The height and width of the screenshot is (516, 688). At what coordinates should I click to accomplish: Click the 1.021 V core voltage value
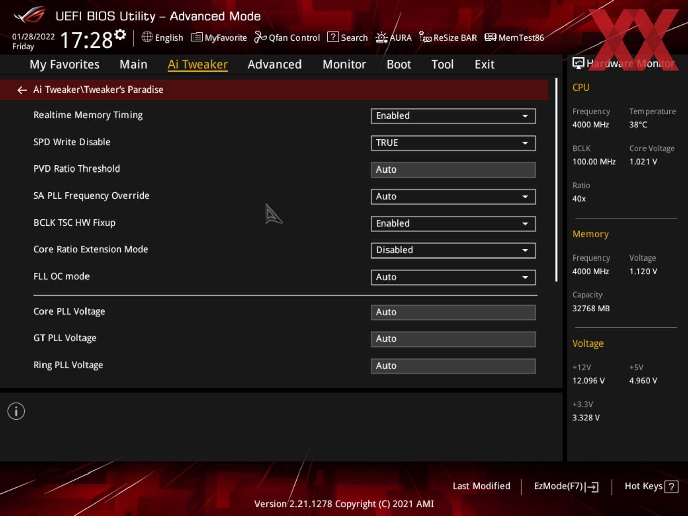pos(643,162)
